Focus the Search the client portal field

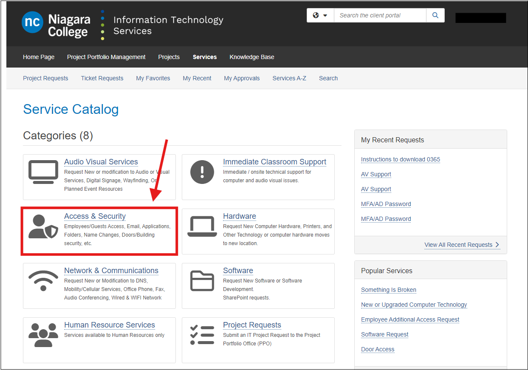380,15
